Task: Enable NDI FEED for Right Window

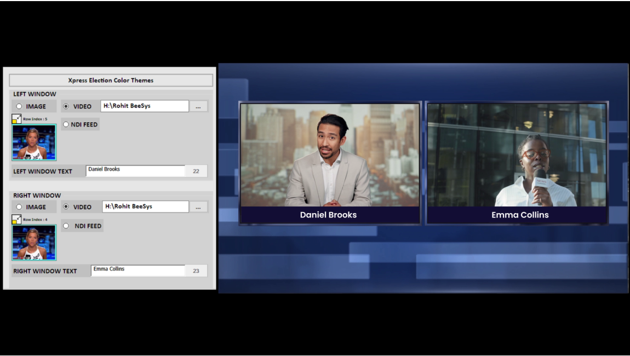Action: coord(66,226)
